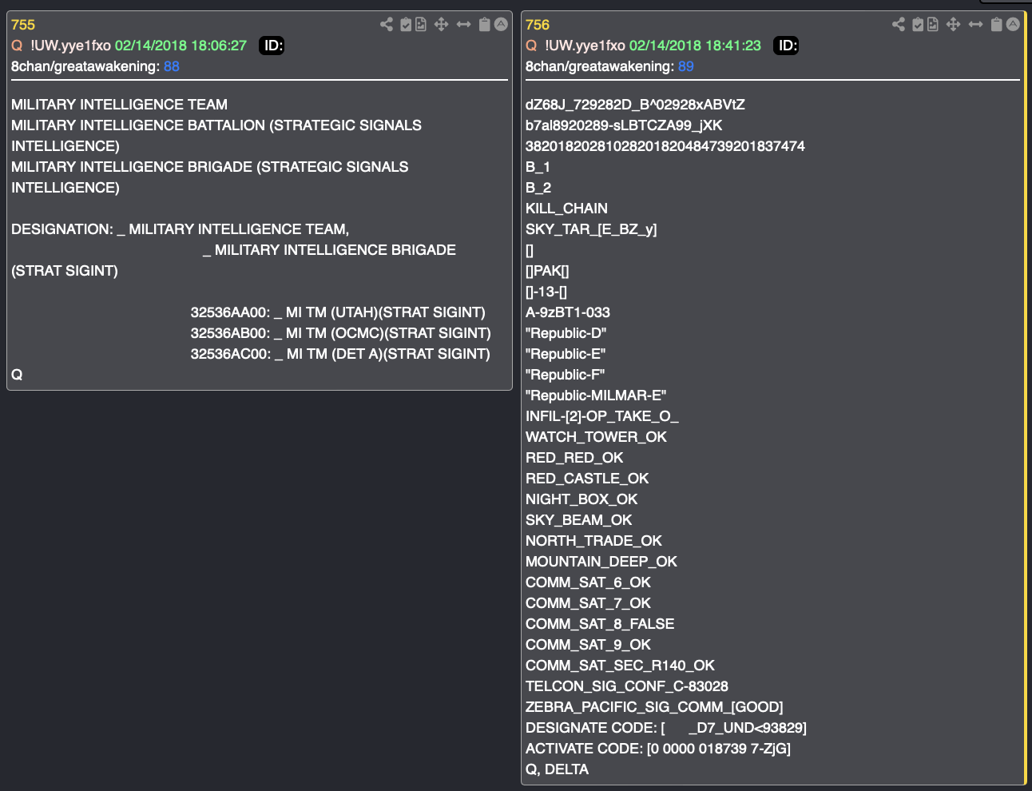Click ZEBRA_PACIFIC_SIG_COMM_[GOOD] line

click(x=654, y=707)
